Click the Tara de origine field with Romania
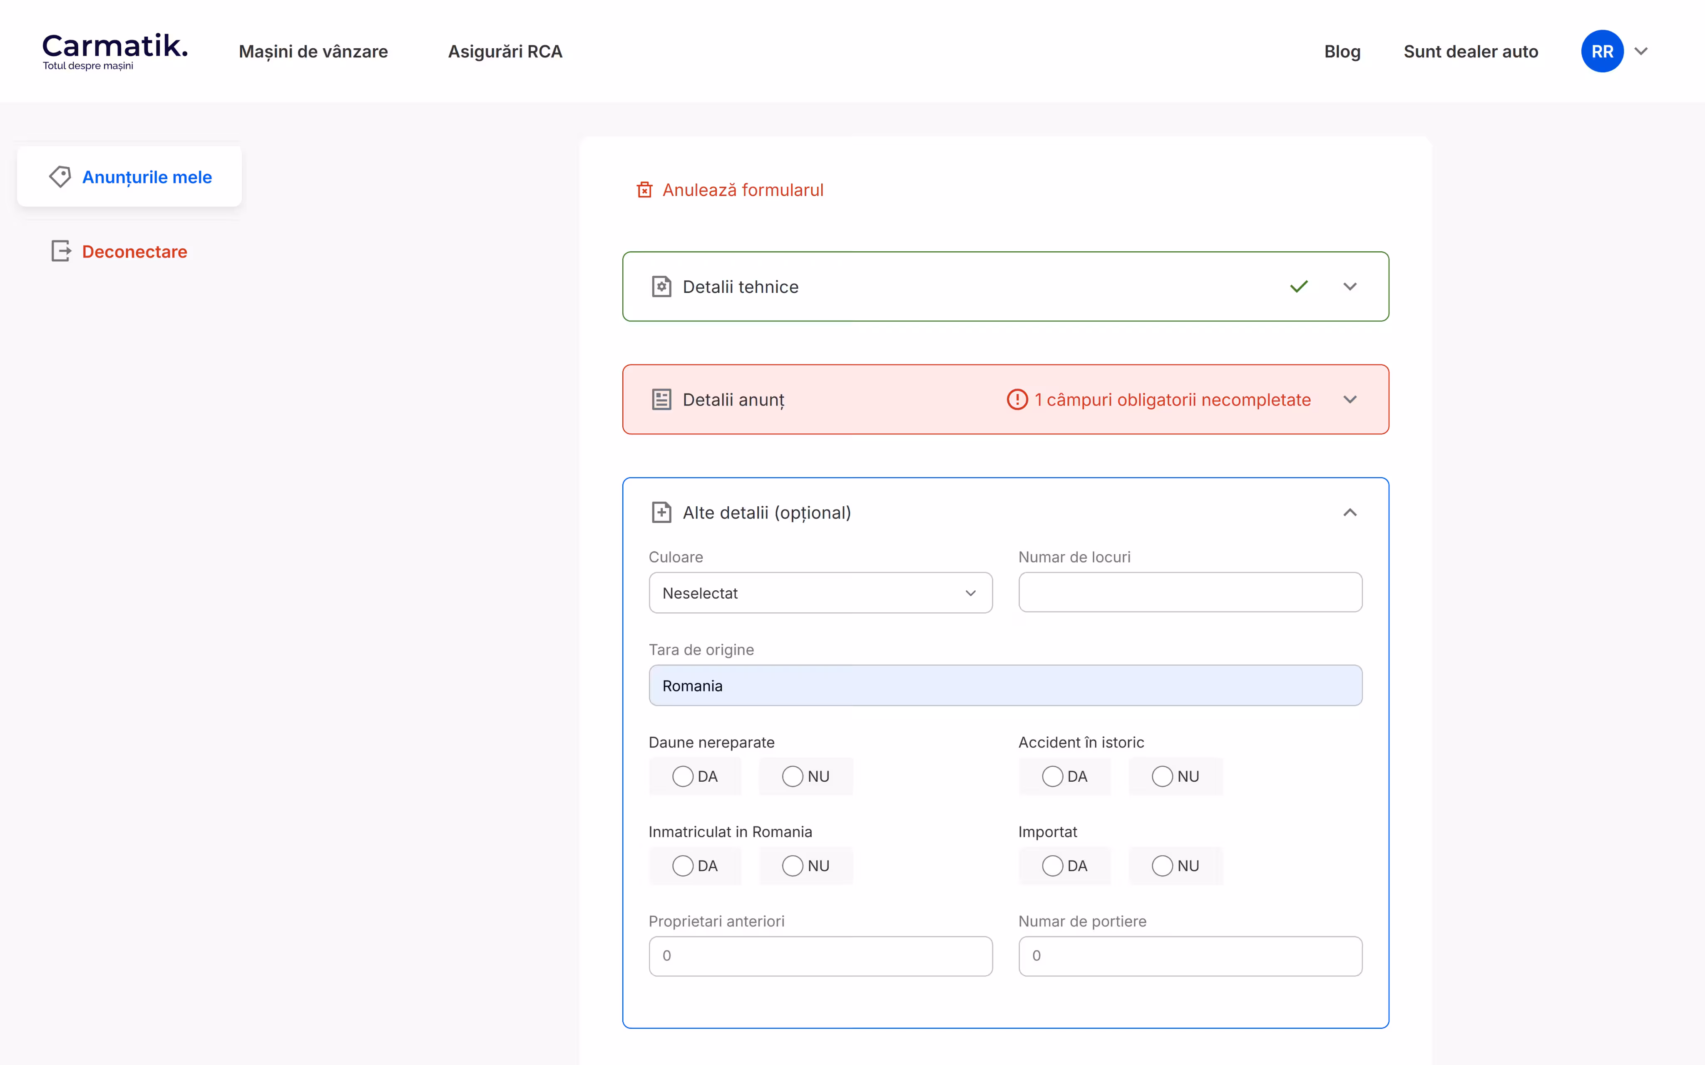1705x1065 pixels. tap(1005, 685)
